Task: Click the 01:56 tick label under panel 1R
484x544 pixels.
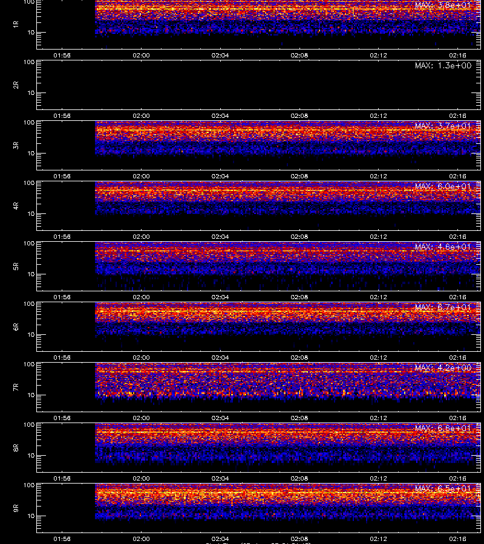Action: [62, 55]
